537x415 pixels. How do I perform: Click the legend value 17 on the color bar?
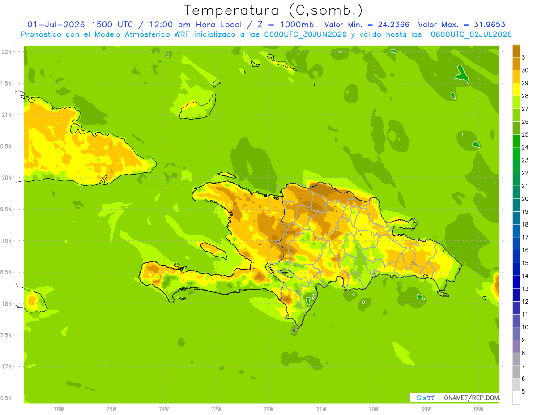tap(525, 237)
